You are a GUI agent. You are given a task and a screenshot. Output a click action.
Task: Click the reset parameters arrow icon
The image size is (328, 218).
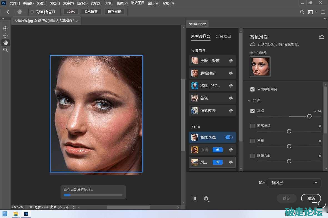click(322, 37)
